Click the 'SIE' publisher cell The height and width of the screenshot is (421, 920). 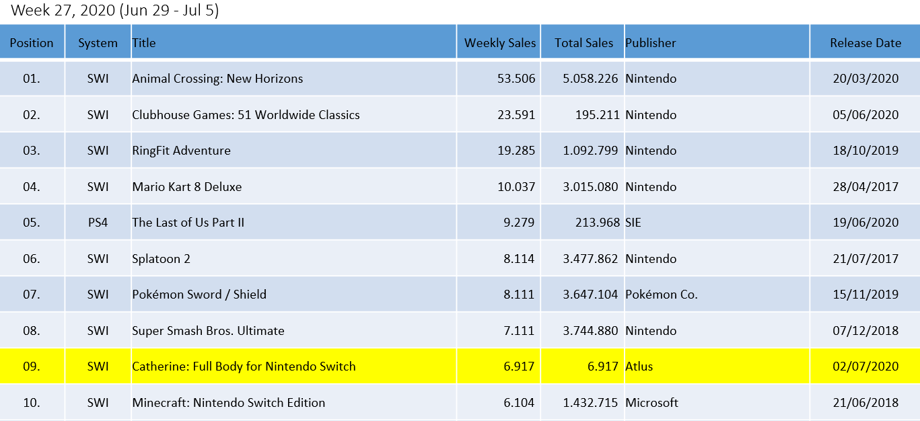(x=717, y=222)
